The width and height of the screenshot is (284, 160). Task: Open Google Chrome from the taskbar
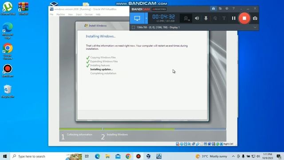point(128,156)
